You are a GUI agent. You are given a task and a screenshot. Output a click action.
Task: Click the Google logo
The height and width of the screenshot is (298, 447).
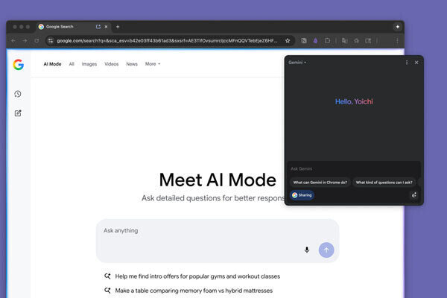[x=18, y=65]
